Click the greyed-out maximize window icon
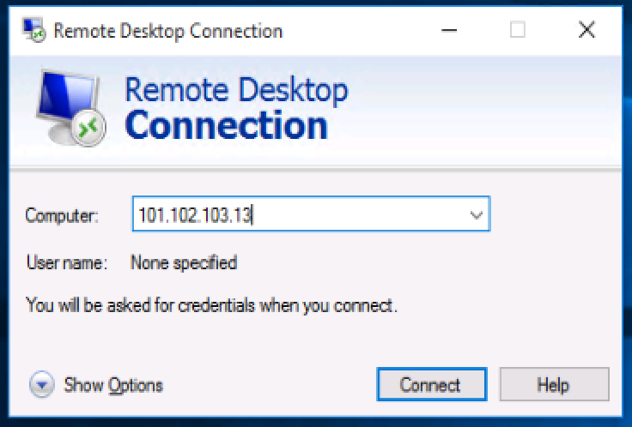The width and height of the screenshot is (632, 427). (518, 31)
